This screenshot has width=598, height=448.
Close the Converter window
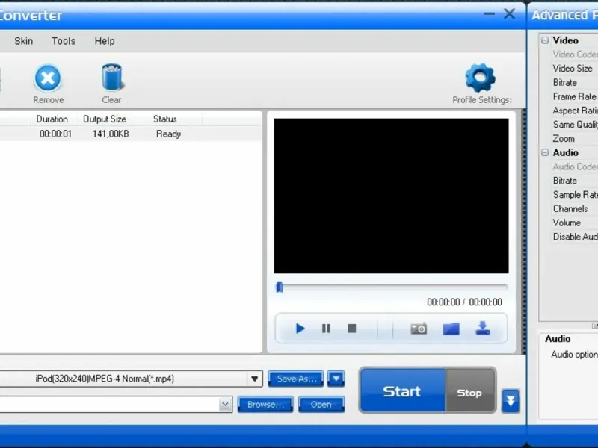(x=510, y=14)
